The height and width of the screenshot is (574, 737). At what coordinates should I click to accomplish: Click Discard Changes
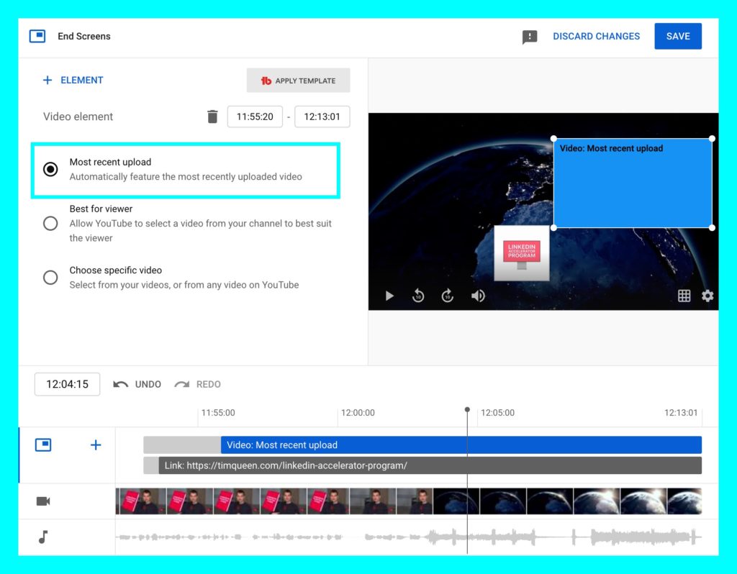596,37
